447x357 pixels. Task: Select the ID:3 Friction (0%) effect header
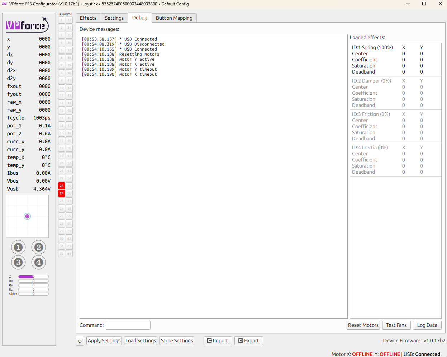371,114
